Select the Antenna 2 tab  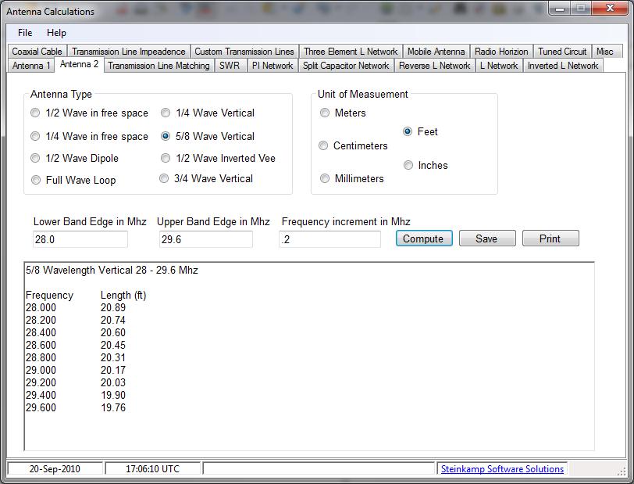click(80, 64)
